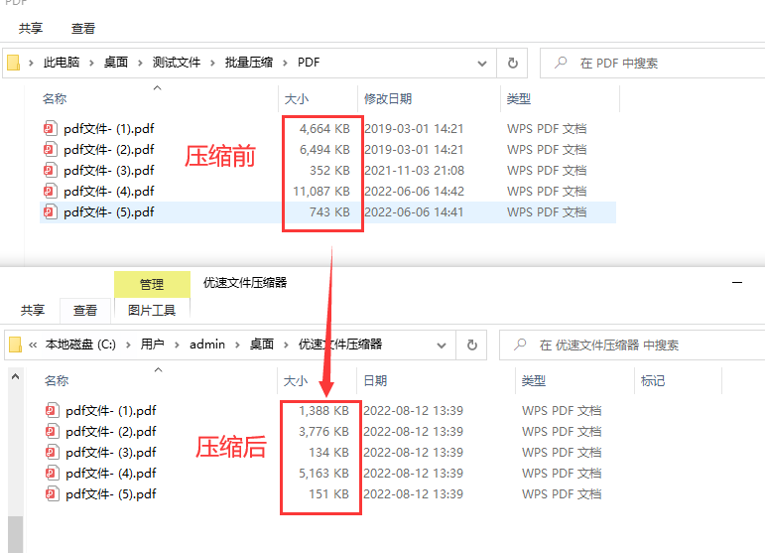Screen dimensions: 765x553
Task: Expand the chevron after admin in the path
Action: pyautogui.click(x=237, y=346)
